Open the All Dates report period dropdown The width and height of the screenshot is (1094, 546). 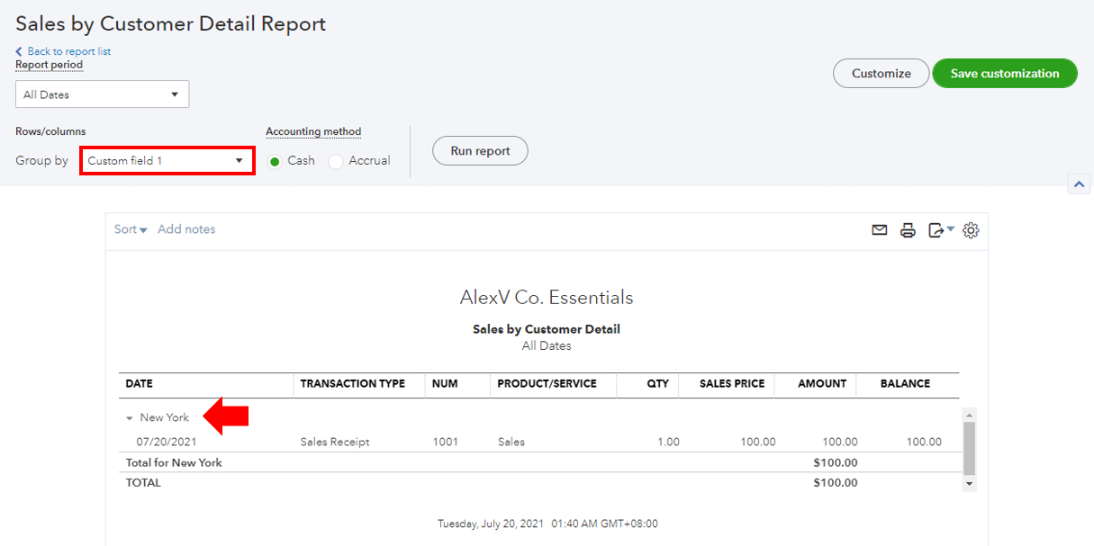(x=102, y=94)
